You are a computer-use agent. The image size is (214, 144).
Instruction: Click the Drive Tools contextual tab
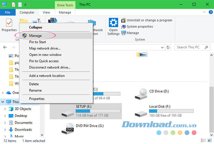(x=65, y=5)
